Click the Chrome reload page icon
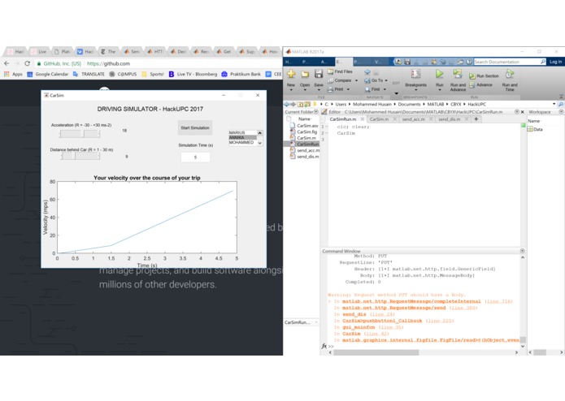 point(27,63)
